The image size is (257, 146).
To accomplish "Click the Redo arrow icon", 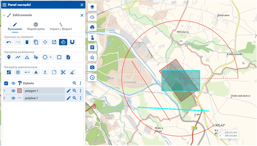I will (18, 42).
